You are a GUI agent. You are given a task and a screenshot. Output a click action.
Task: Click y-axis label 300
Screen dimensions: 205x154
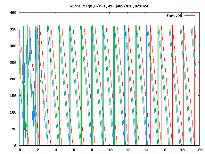13,46
